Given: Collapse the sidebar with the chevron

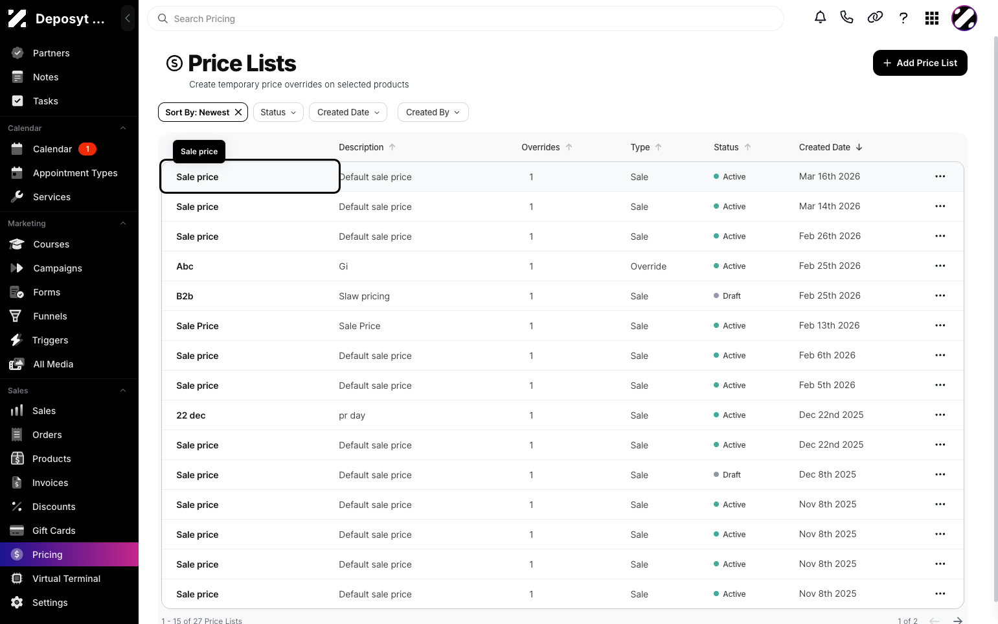Looking at the screenshot, I should click(128, 18).
